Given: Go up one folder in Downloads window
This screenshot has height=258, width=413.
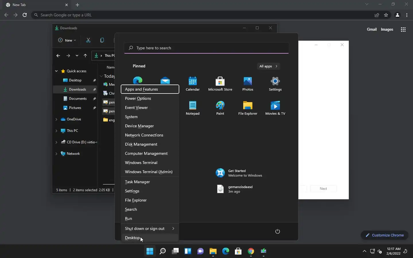Looking at the screenshot, I should (85, 56).
